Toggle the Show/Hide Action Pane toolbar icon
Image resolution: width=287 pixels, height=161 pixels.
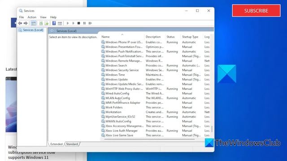pyautogui.click(x=60, y=23)
